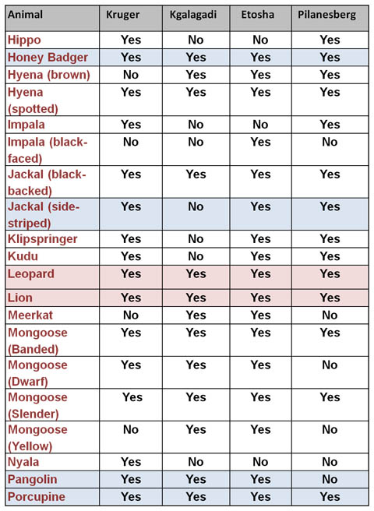Select the Porcupine link
Viewport: 374px width, 511px height.
[37, 497]
